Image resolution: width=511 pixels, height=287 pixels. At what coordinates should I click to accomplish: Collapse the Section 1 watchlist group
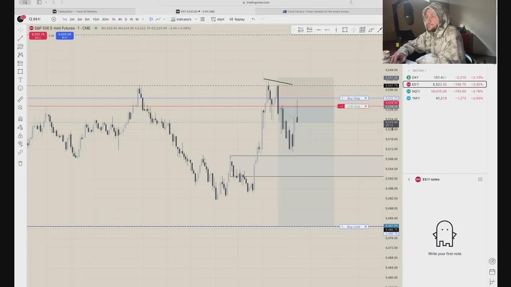point(408,71)
